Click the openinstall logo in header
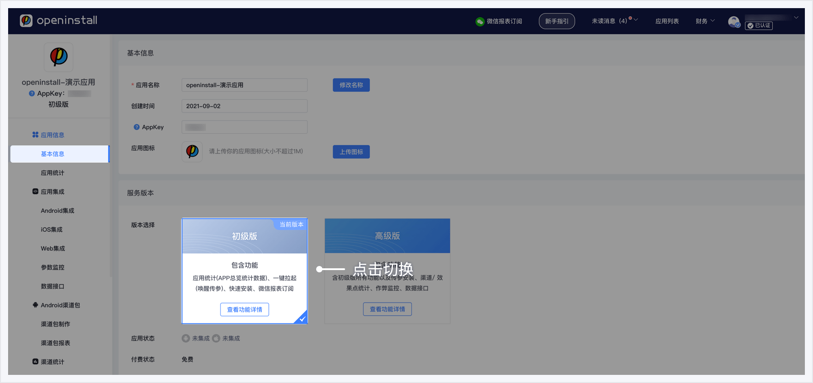Screen dimensions: 813x383 [58, 21]
